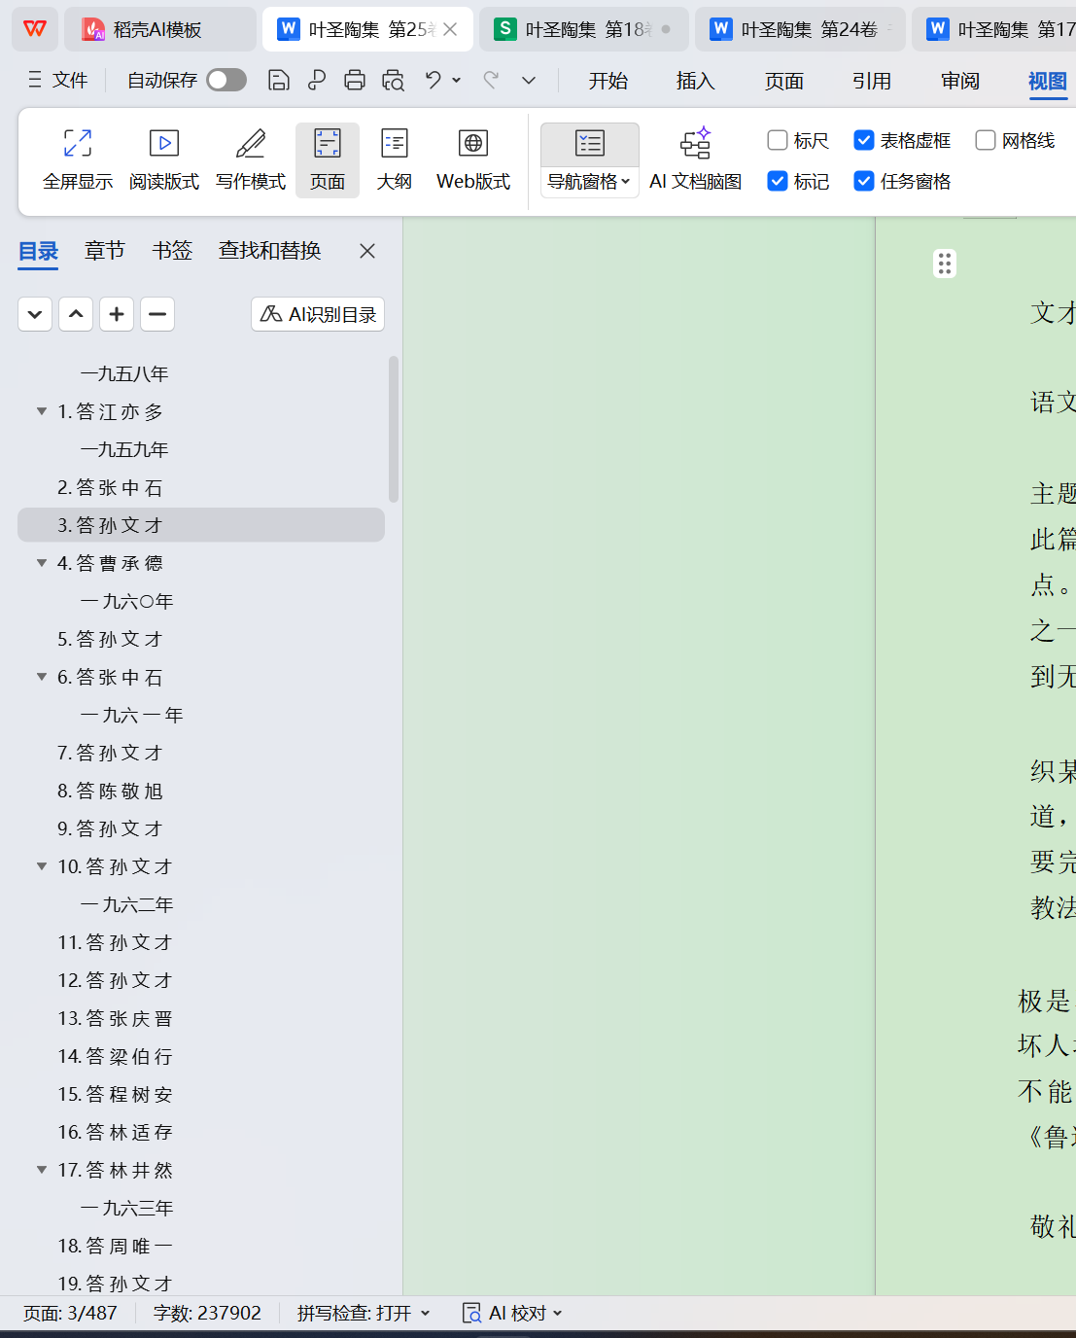Screen dimensions: 1076x1338
Task: Switch to the 叶圣陶集 第18卷 spreadsheet tab
Action: coord(583,29)
